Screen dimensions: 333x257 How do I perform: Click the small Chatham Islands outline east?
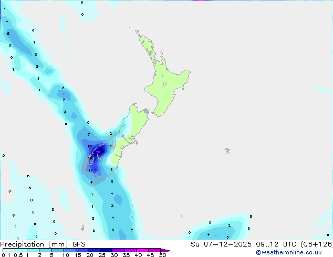point(227,151)
